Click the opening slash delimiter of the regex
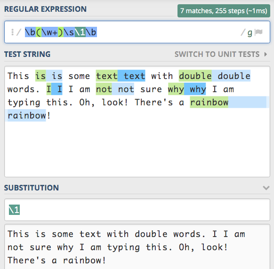 [19, 32]
